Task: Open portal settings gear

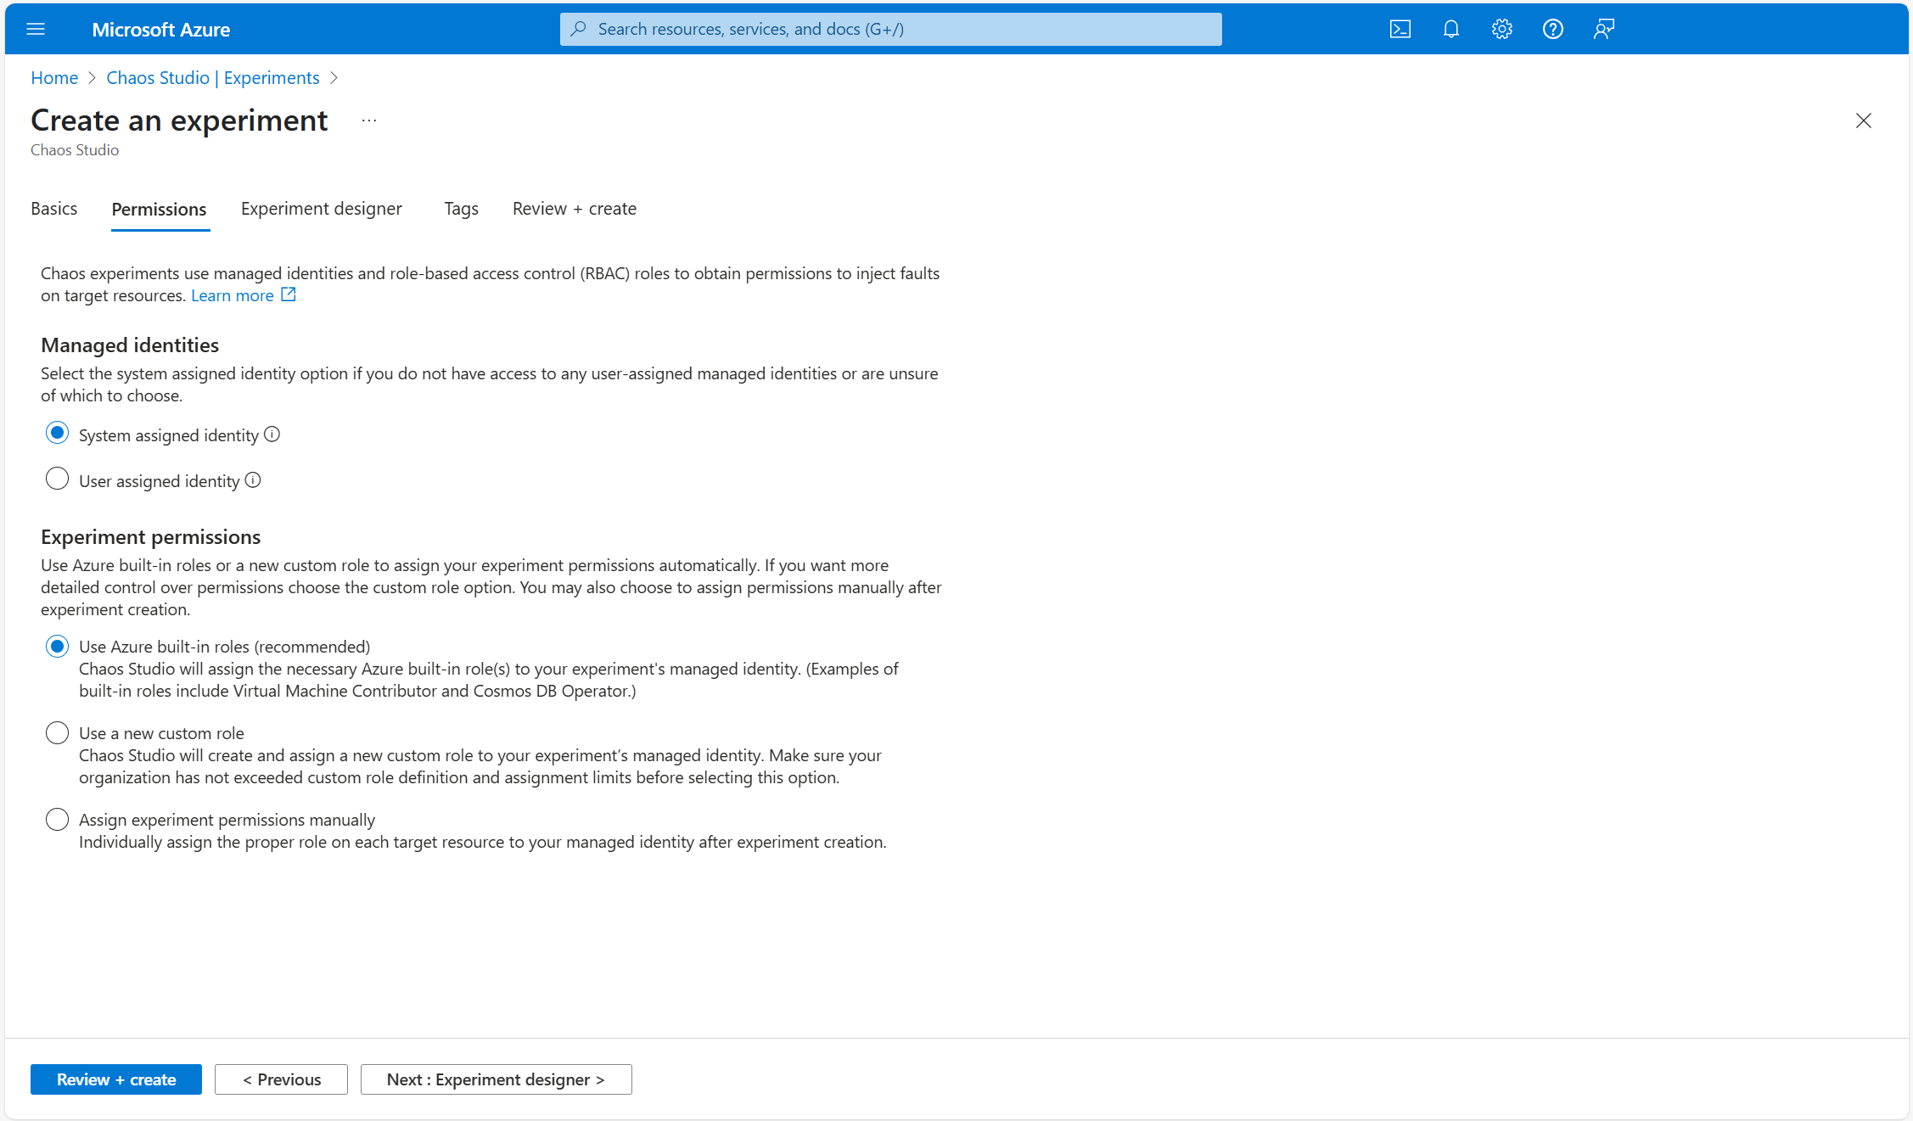Action: point(1501,30)
